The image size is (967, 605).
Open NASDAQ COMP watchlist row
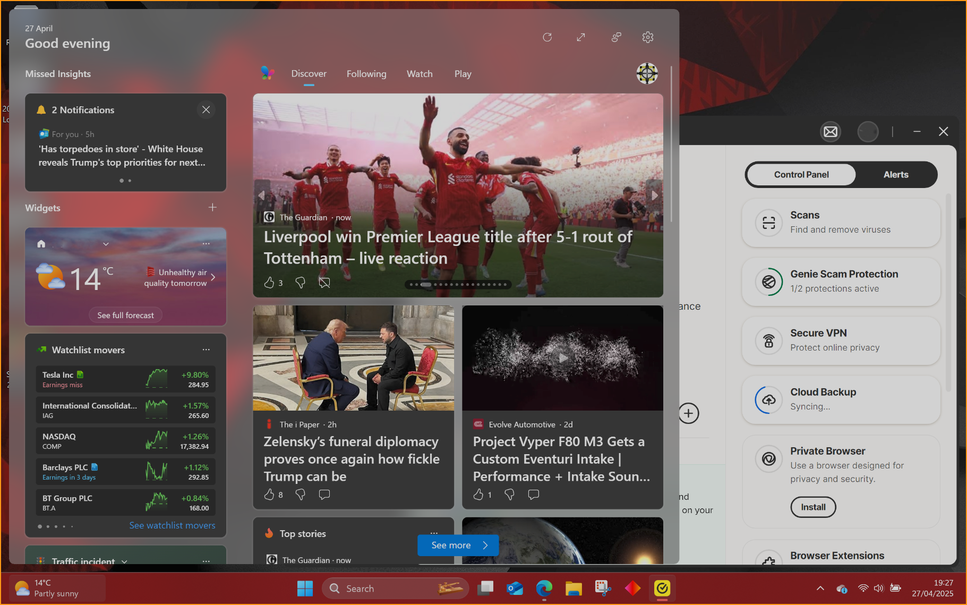tap(125, 441)
